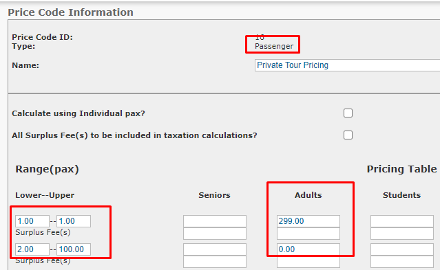
Task: Click first-row Seniors surplus fee field
Action: [215, 234]
